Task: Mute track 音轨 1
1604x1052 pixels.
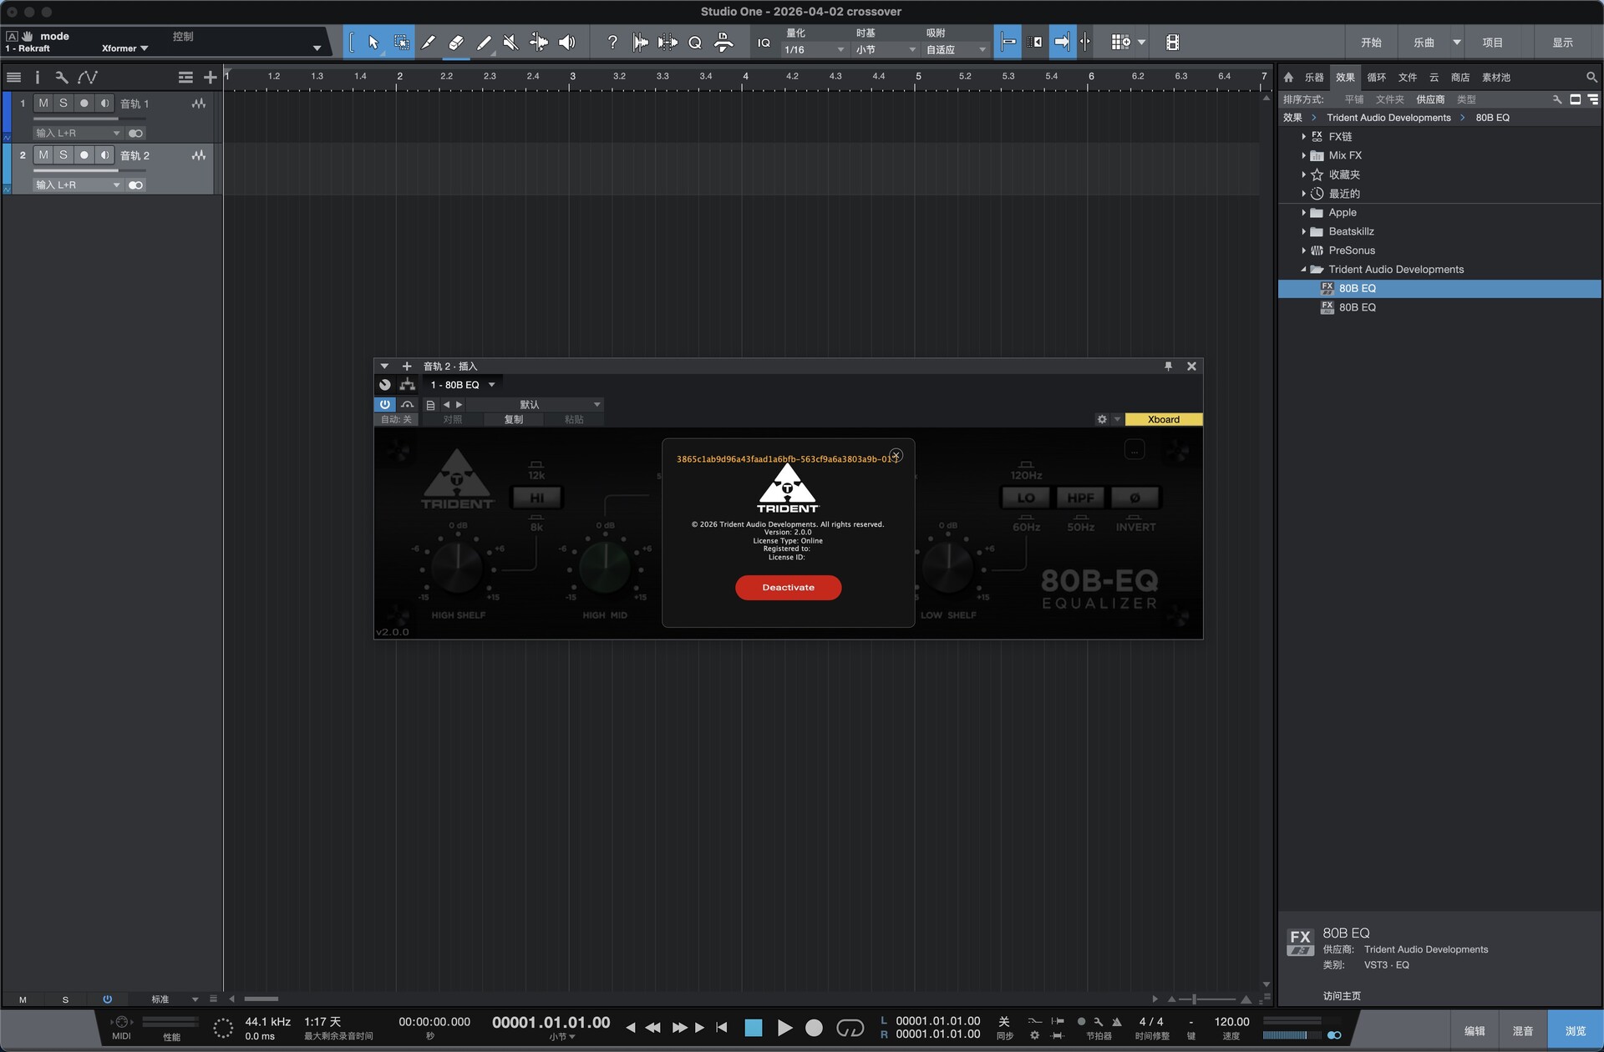Action: click(x=43, y=104)
